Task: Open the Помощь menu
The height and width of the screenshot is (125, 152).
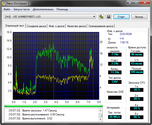Action: coord(62,9)
